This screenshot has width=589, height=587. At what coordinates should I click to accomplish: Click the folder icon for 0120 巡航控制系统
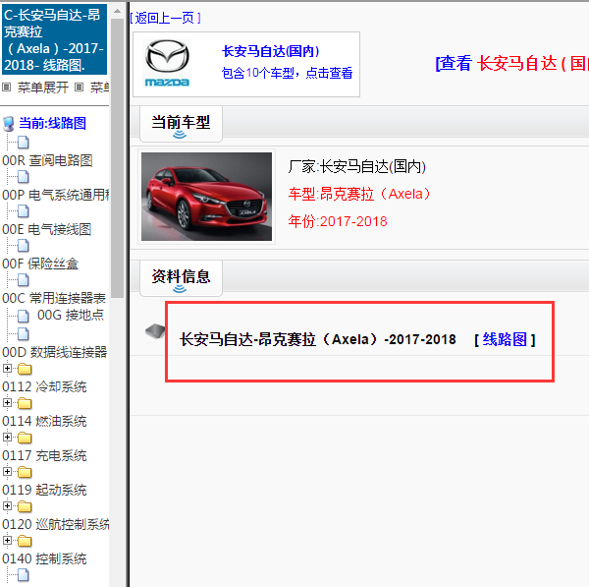[25, 506]
